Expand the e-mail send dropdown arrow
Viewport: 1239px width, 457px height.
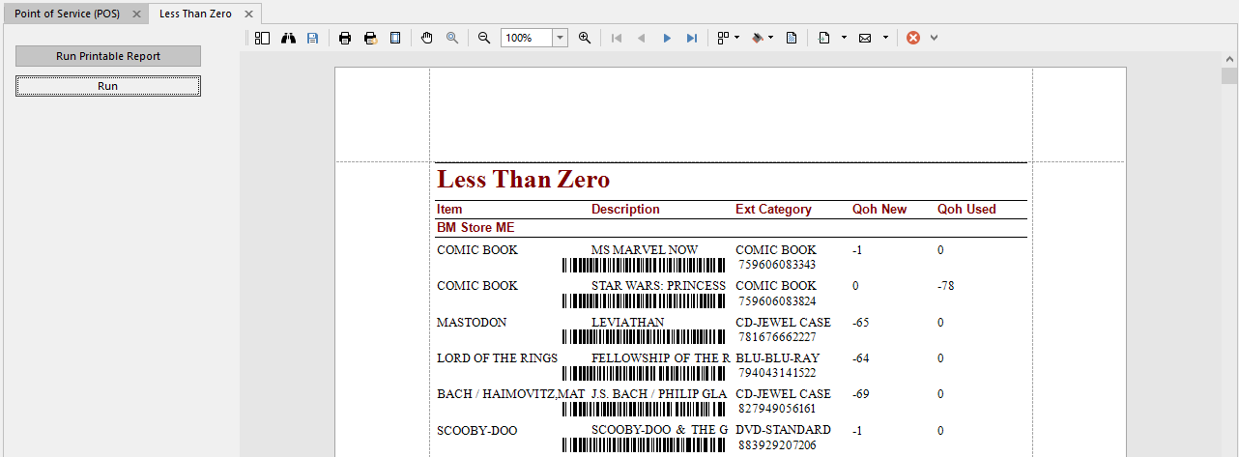point(885,38)
